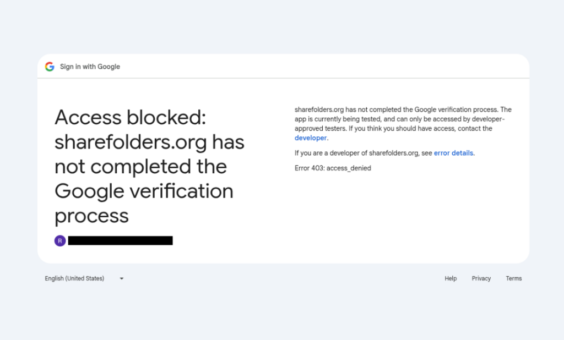Click the "Sign in with Google" header label
The width and height of the screenshot is (564, 340).
click(x=90, y=66)
